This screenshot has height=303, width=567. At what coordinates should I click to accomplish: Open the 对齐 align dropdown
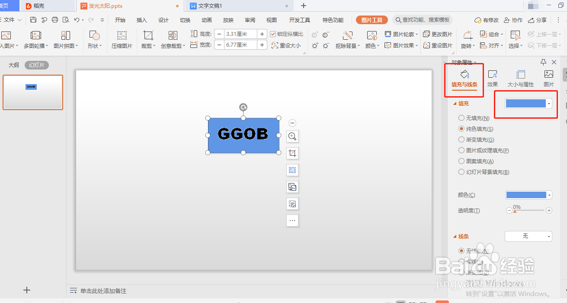492,45
